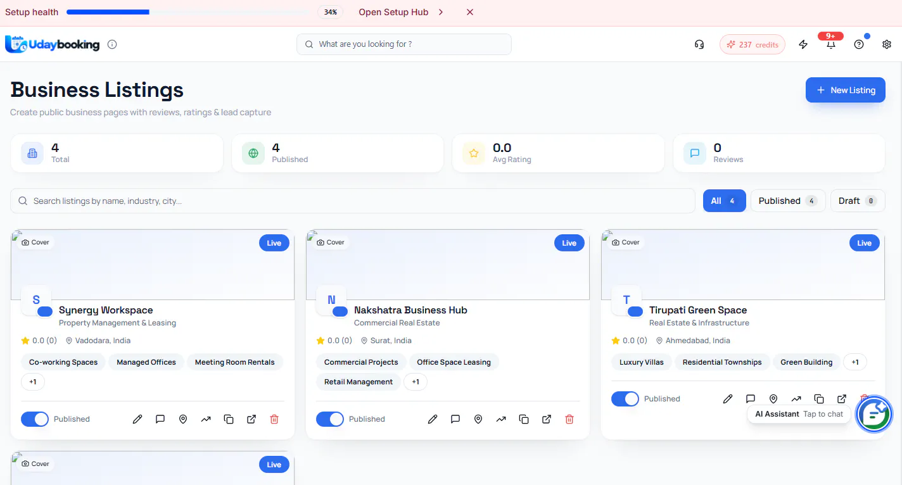Open Tirupati Green Space external link icon
Viewport: 902px width, 485px height.
(842, 399)
